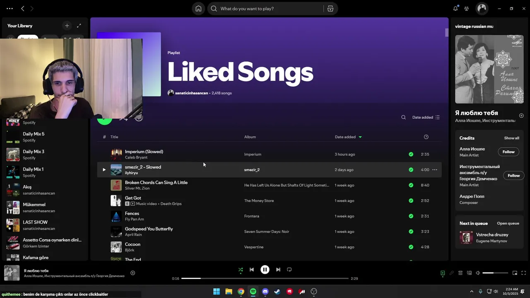Viewport: 530px width, 298px height.
Task: Pause the playing song
Action: point(265,269)
